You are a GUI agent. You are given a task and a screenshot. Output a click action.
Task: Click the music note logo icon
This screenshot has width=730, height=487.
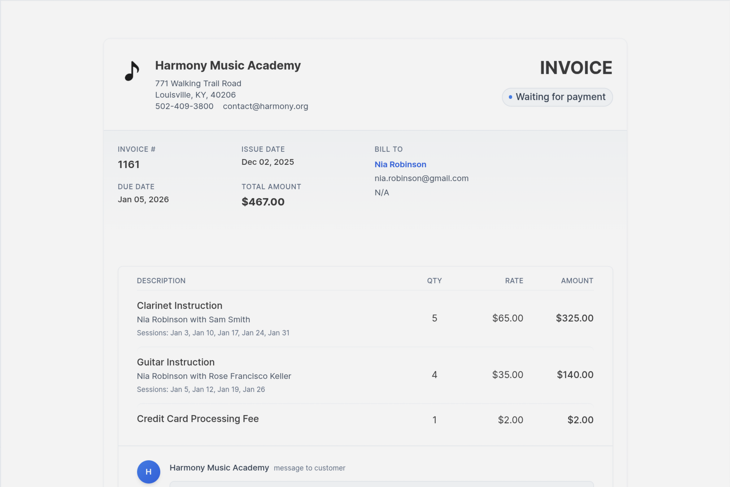131,70
